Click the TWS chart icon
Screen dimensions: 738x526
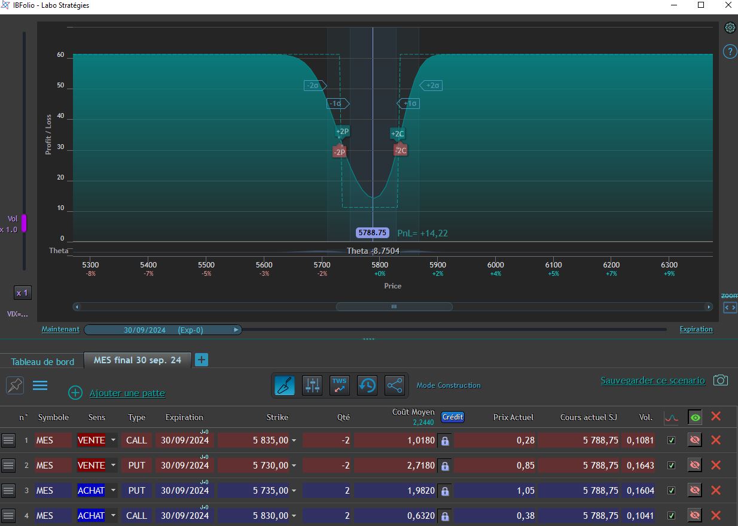pos(340,385)
